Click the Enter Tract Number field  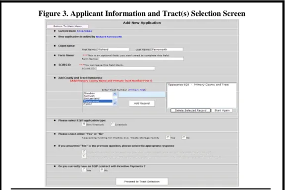pos(142,94)
